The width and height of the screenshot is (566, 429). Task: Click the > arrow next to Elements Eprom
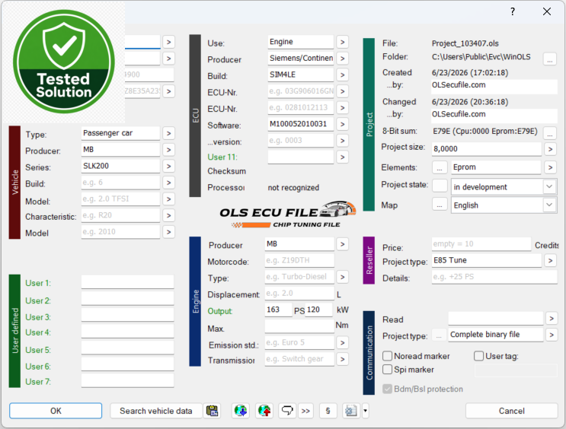pos(550,167)
